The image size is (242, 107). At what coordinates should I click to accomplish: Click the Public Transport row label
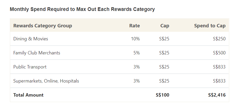pyautogui.click(x=30, y=67)
